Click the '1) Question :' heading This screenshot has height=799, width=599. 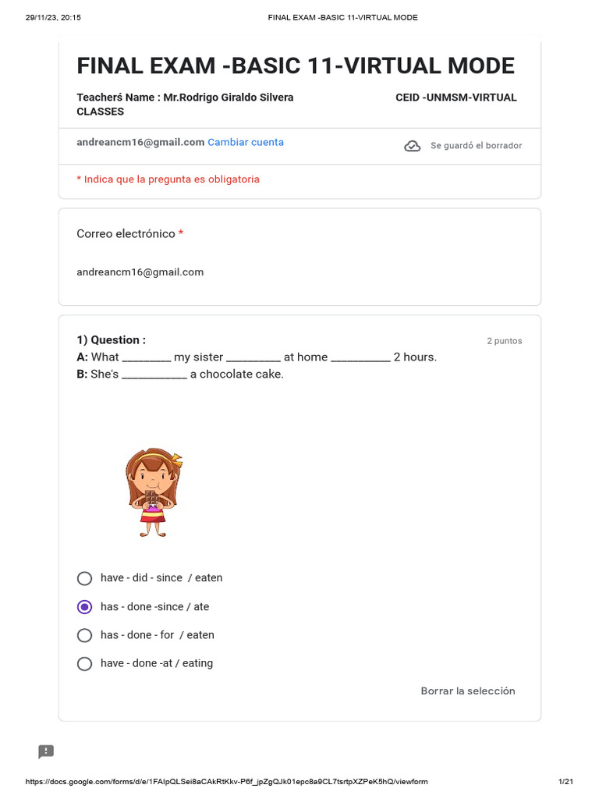pos(111,340)
